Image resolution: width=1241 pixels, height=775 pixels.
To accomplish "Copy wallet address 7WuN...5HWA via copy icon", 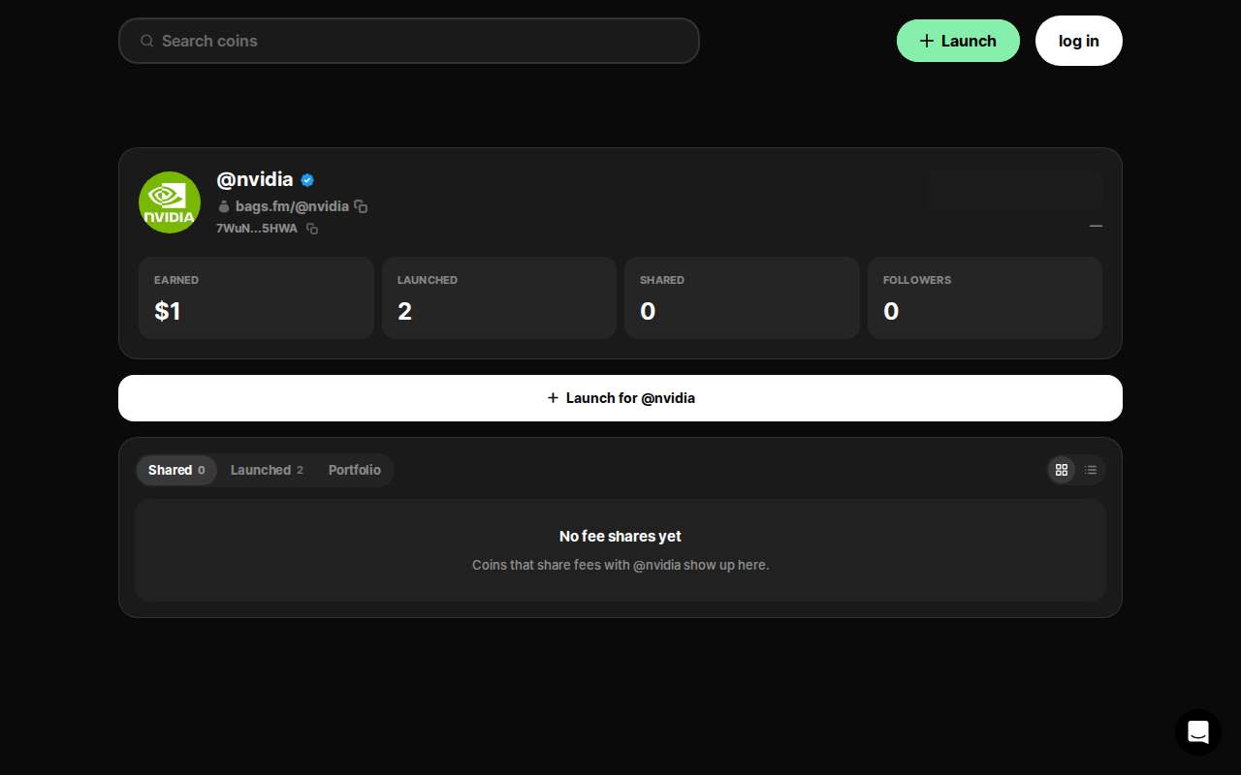I will [x=312, y=229].
